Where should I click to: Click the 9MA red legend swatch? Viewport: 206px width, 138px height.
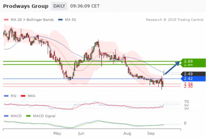(23, 96)
